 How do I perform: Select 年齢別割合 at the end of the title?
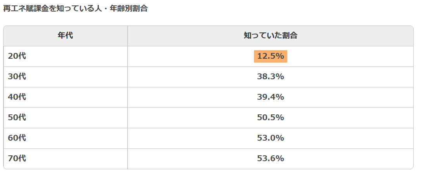(x=129, y=9)
